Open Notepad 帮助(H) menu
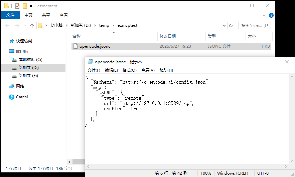The height and width of the screenshot is (177, 295). click(166, 70)
